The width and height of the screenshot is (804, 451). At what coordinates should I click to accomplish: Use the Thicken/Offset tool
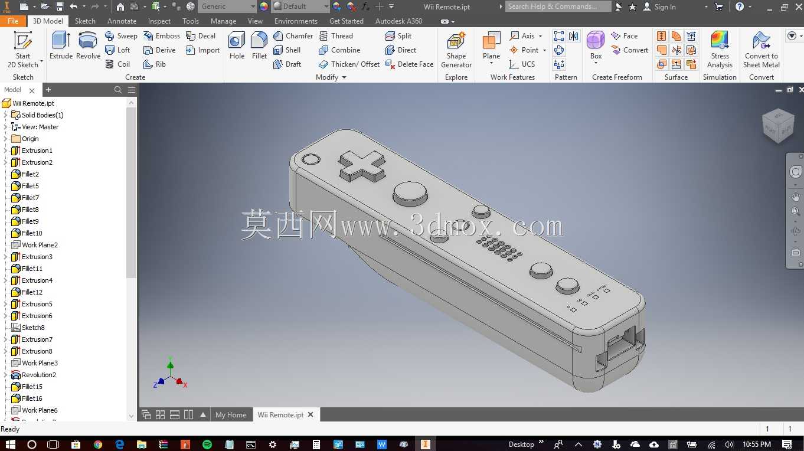(349, 64)
